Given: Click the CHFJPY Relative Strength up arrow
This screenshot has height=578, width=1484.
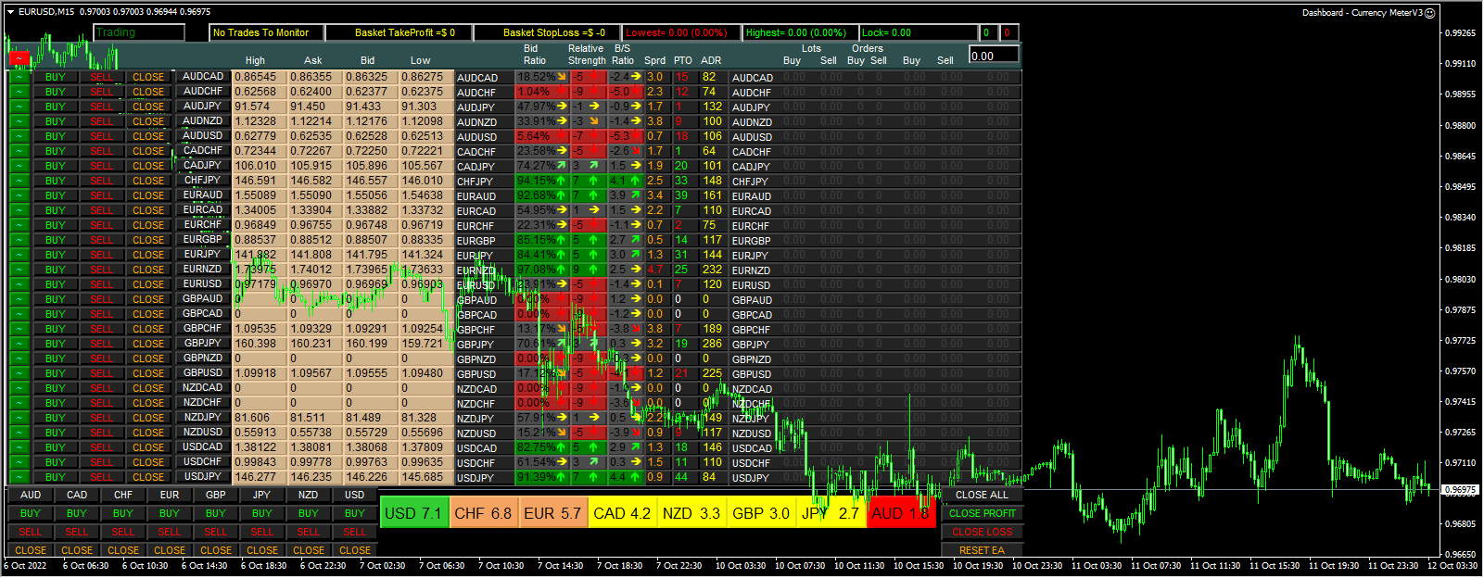Looking at the screenshot, I should click(x=593, y=182).
